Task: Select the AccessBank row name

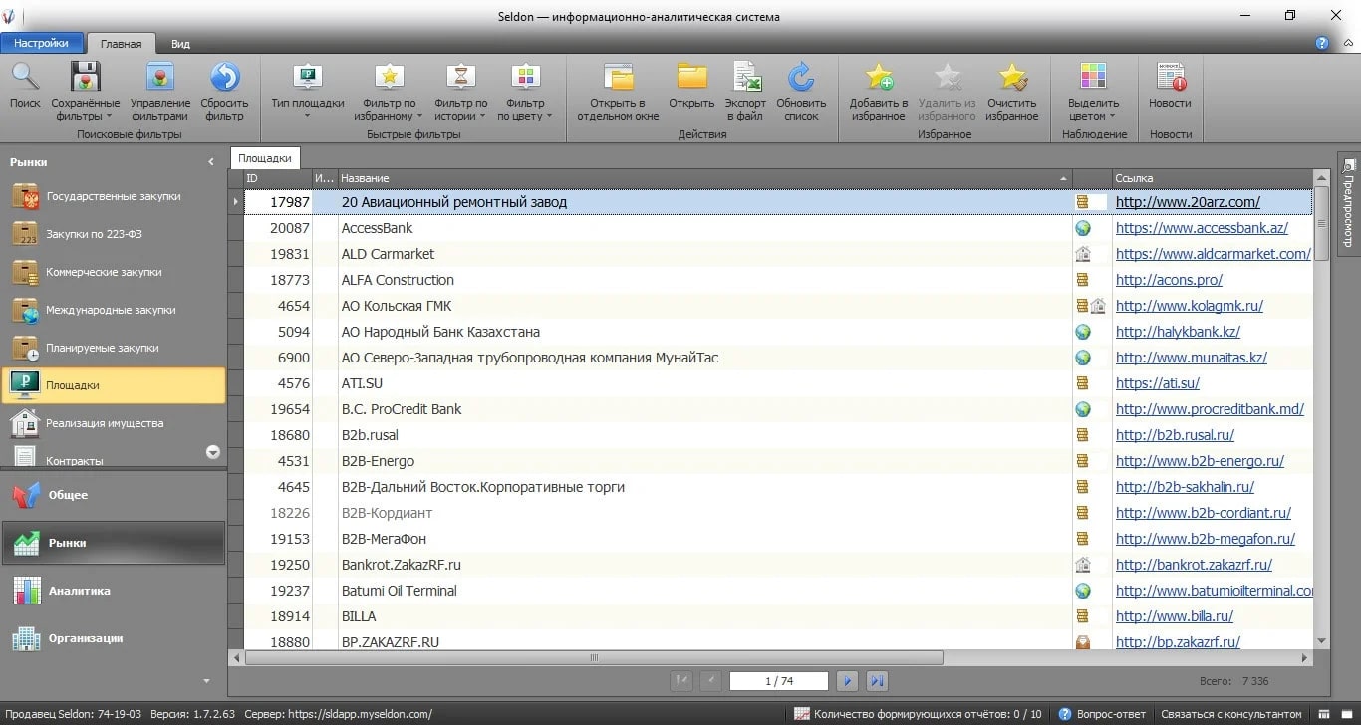Action: 377,228
